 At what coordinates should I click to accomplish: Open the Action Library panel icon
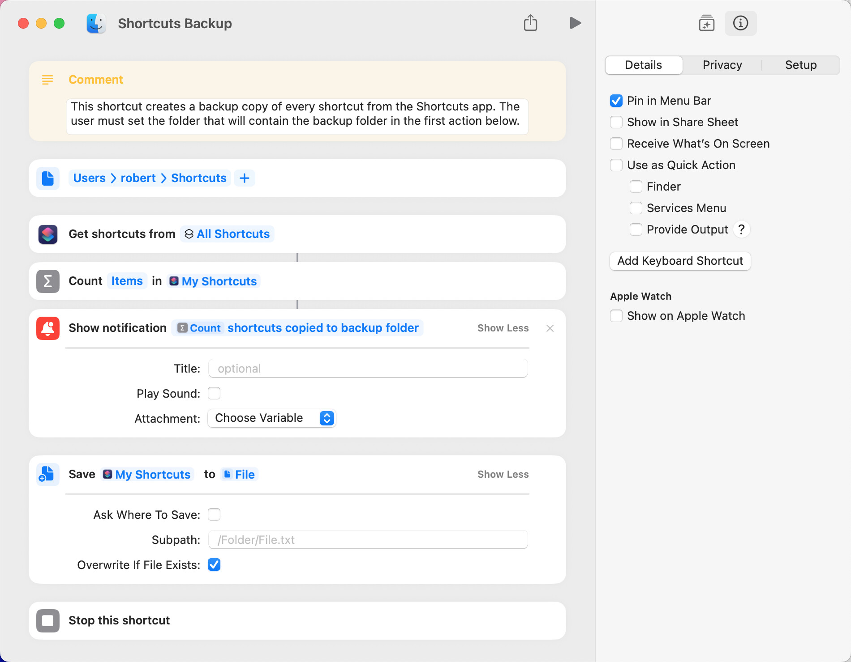[x=706, y=23]
